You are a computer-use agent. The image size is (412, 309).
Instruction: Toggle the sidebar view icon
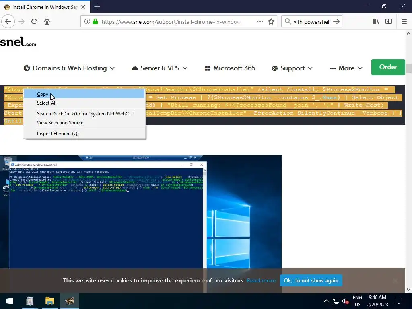click(389, 22)
